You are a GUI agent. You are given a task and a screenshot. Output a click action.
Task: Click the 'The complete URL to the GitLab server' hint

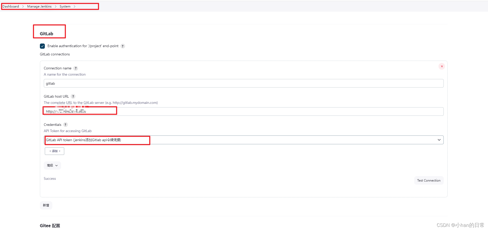click(x=101, y=103)
